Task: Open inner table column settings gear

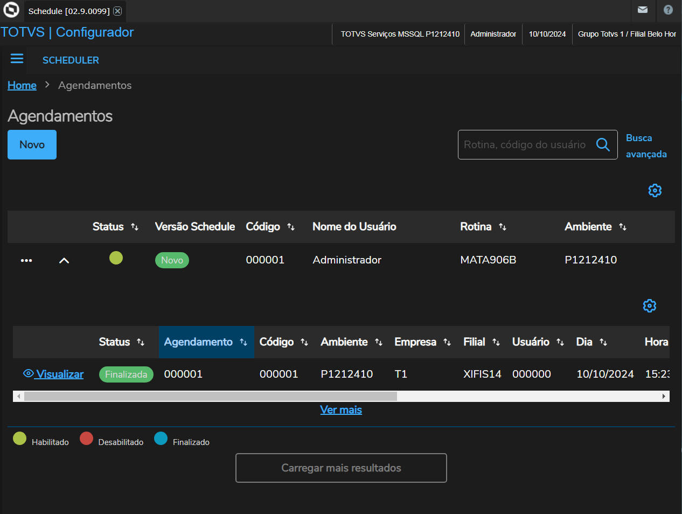Action: (x=649, y=305)
